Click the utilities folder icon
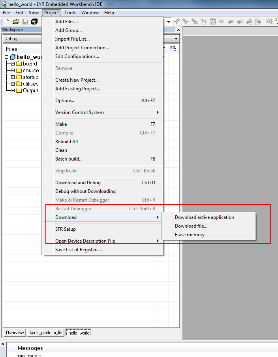Image resolution: width=278 pixels, height=357 pixels. tap(19, 84)
